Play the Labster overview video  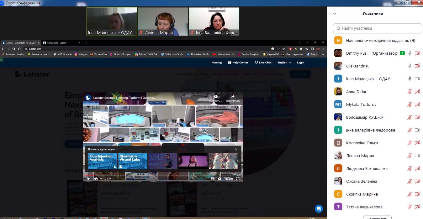click(88, 179)
